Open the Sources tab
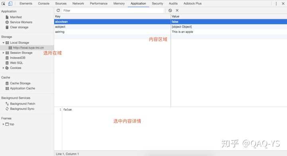Screen dimensions: 287x156 (61, 4)
